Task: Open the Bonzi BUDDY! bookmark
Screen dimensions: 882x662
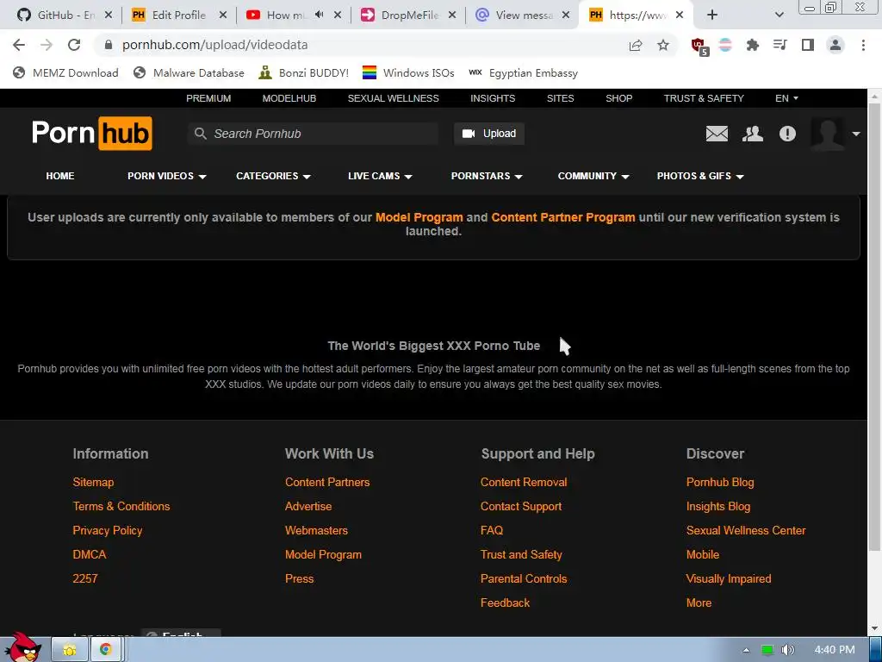Action: [x=303, y=73]
